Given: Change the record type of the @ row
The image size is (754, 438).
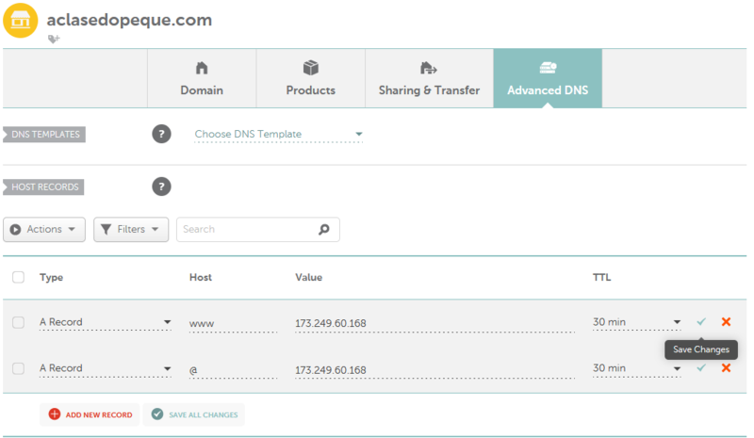Looking at the screenshot, I should (106, 368).
